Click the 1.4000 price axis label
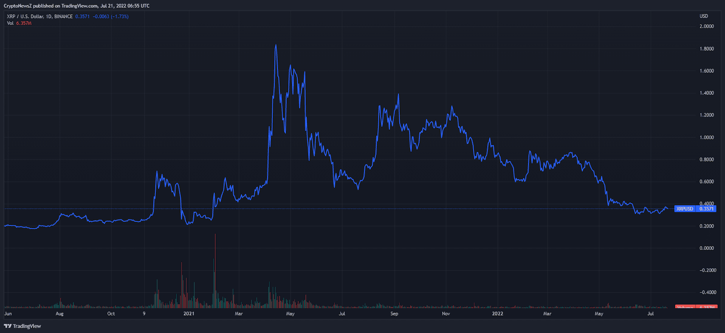This screenshot has height=333, width=725. pos(707,93)
